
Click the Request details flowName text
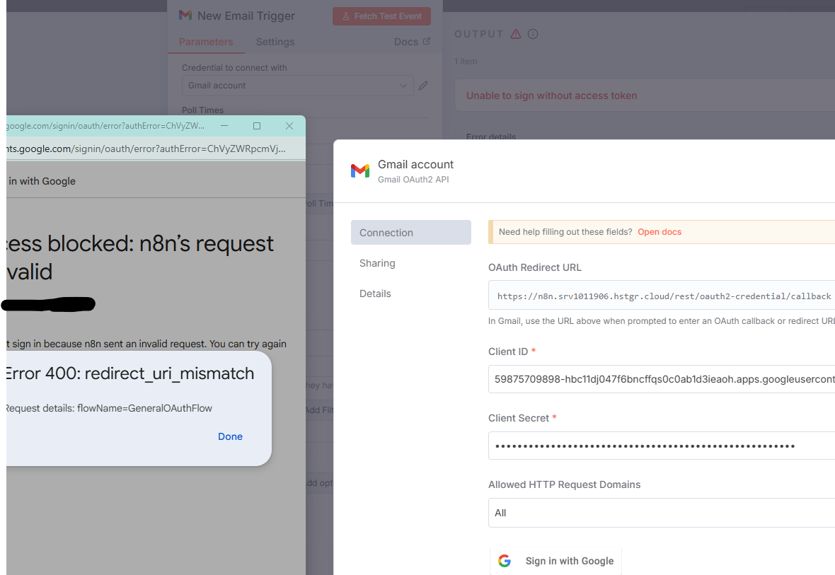[109, 408]
